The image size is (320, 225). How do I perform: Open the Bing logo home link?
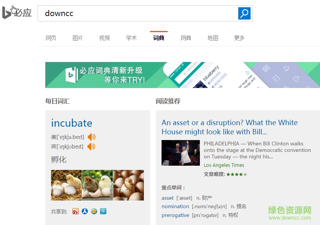pos(17,13)
